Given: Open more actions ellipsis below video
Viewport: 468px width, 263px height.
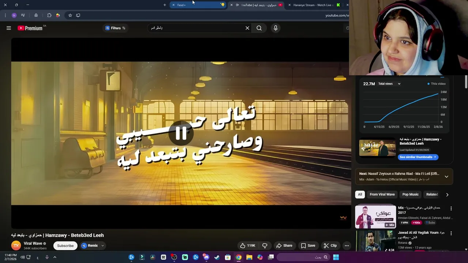Looking at the screenshot, I should tap(347, 246).
